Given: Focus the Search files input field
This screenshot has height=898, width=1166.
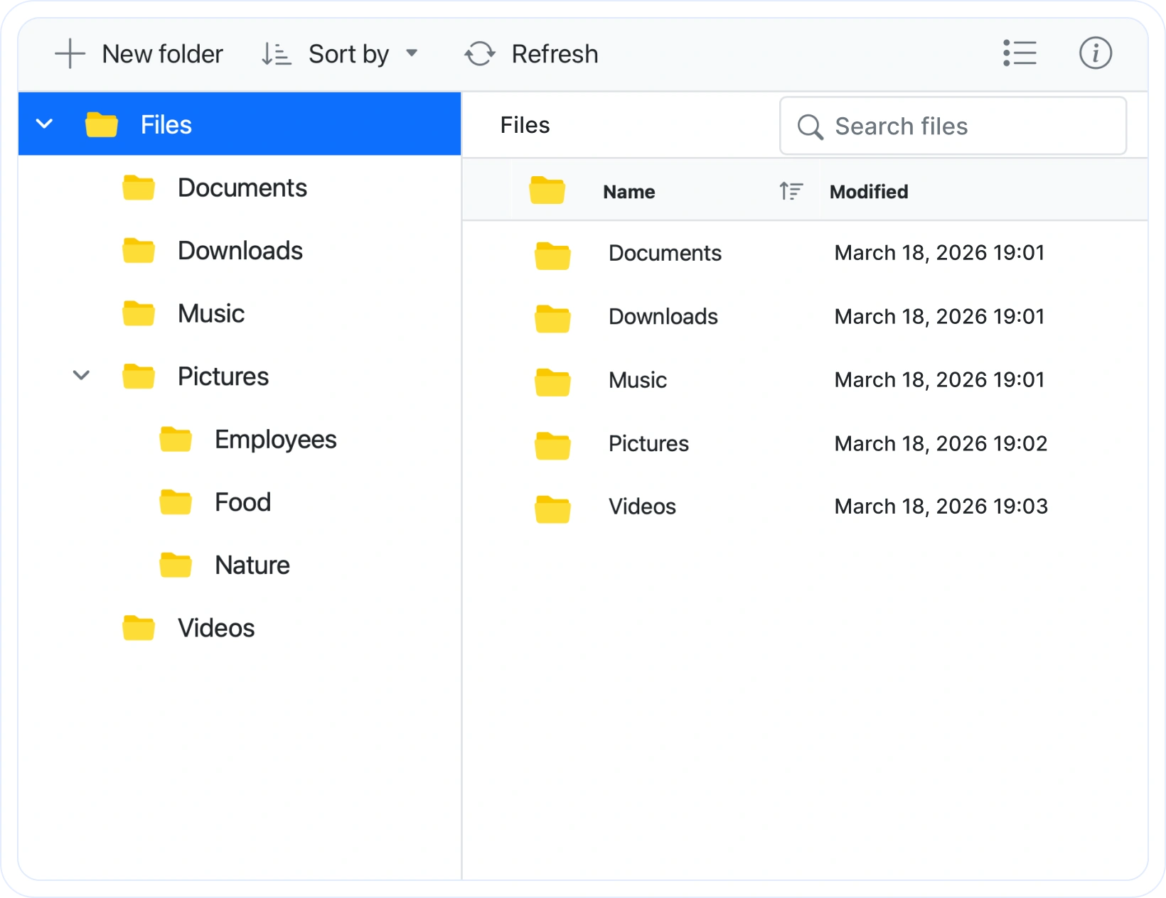Looking at the screenshot, I should pyautogui.click(x=953, y=126).
